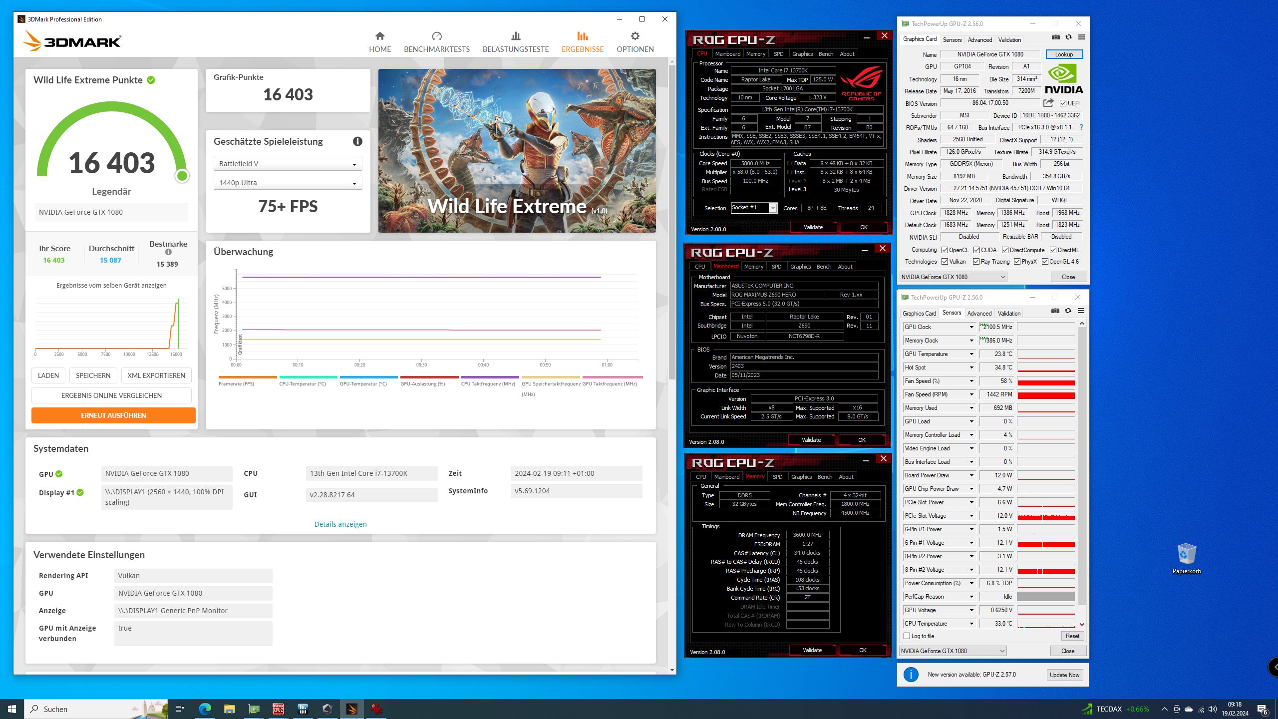
Task: Open the 1440p Ultra resolution dropdown
Action: [288, 183]
